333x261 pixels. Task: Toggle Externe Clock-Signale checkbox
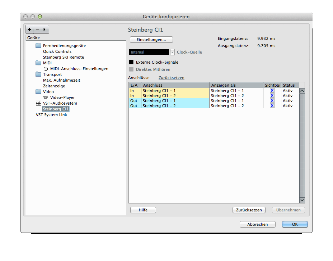131,62
